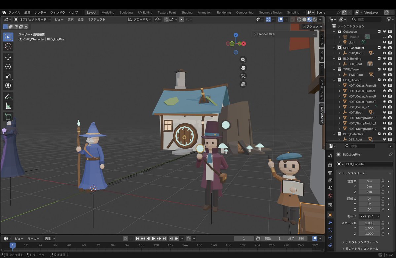Switch to the Sculpting workspace tab
This screenshot has width=396, height=258.
click(126, 12)
